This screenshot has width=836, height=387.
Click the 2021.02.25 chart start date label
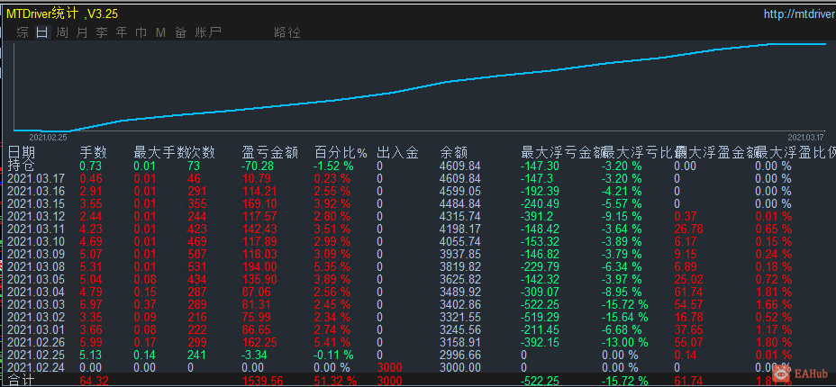pos(48,137)
